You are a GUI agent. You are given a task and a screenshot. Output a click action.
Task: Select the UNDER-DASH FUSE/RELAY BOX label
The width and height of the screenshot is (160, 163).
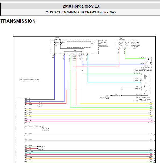[x=103, y=44]
